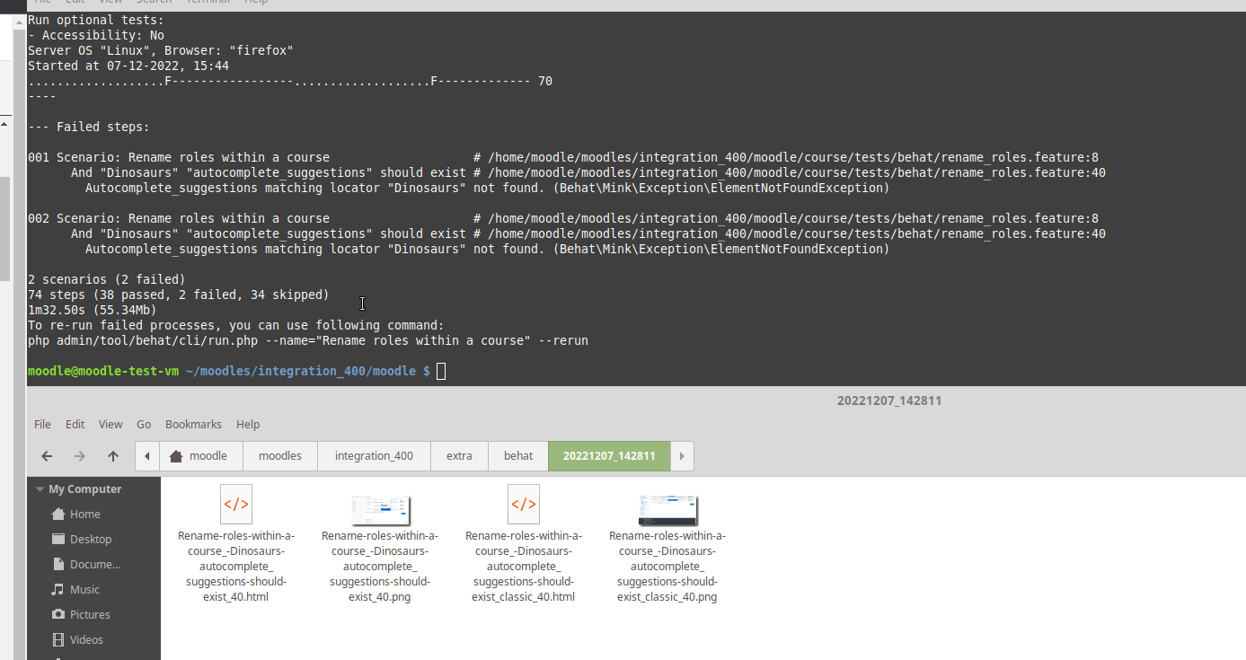Open Pictures in the sidebar
The width and height of the screenshot is (1246, 660).
pos(90,615)
